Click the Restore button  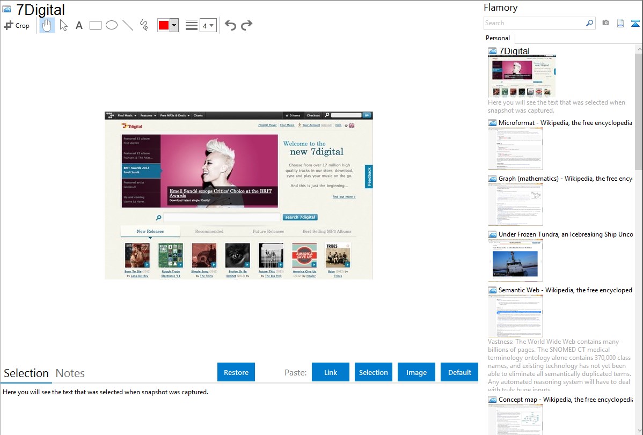pos(236,372)
